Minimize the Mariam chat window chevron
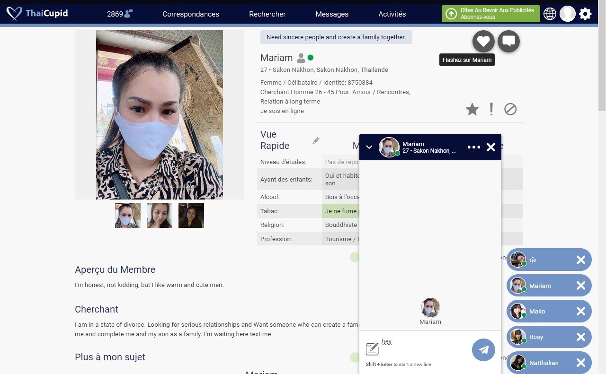The width and height of the screenshot is (606, 374). point(369,147)
